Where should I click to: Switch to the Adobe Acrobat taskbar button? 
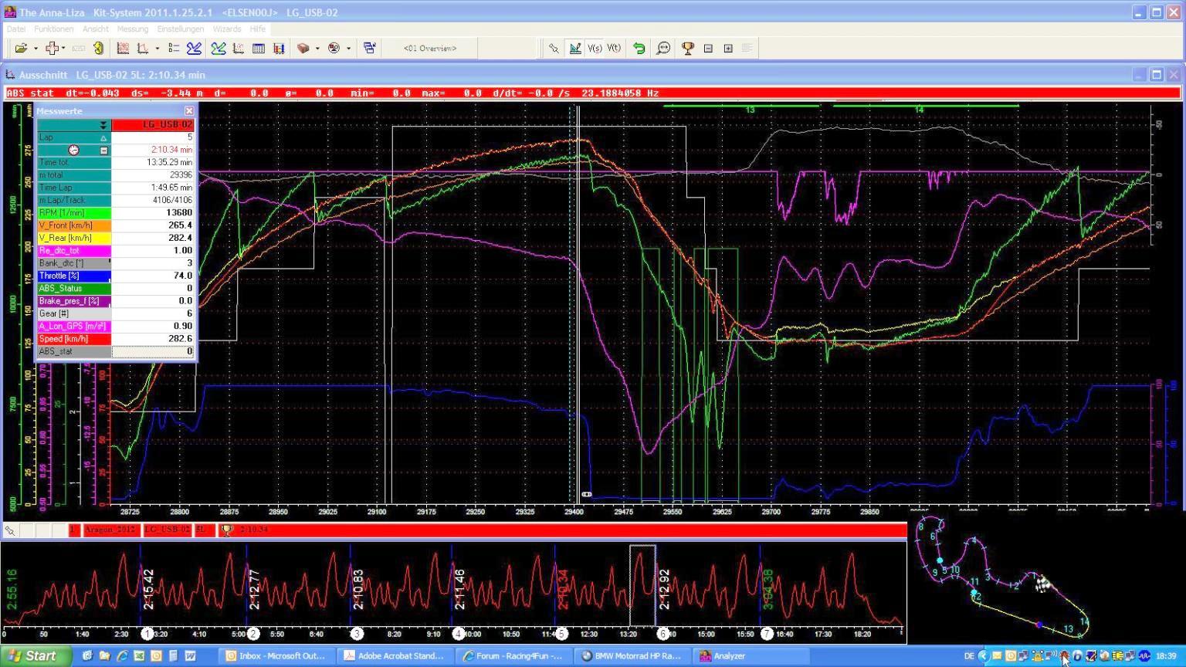394,656
